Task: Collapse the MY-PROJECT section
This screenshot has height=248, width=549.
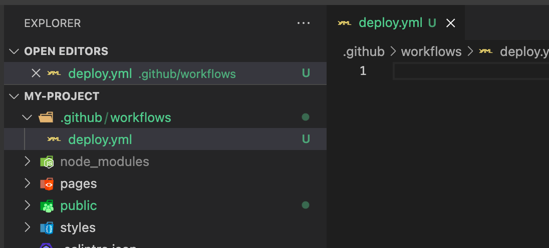Action: [15, 96]
